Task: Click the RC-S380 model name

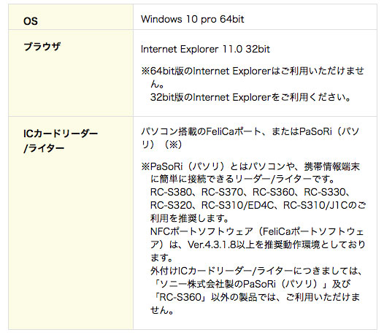Action: tap(171, 192)
